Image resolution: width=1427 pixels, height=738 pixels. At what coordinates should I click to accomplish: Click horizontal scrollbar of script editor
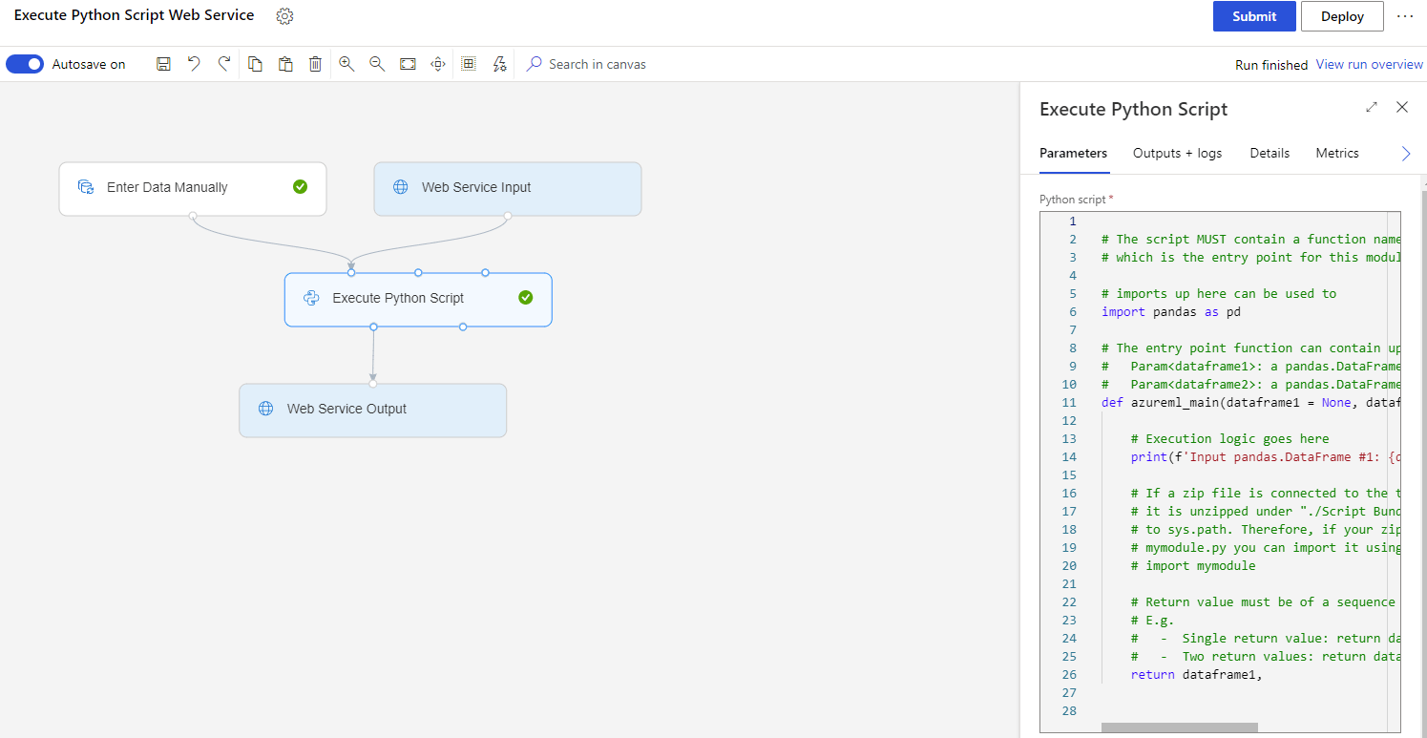coord(1179,727)
